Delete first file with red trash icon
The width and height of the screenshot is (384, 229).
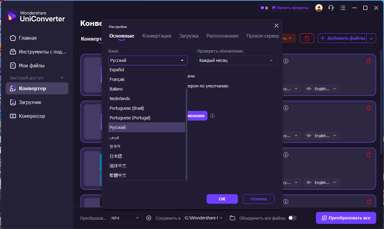[369, 61]
